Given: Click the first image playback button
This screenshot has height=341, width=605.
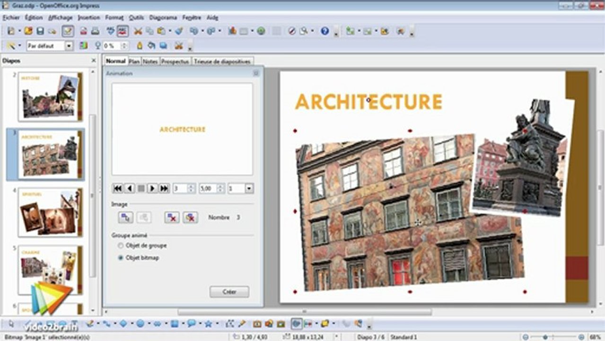Looking at the screenshot, I should pos(118,188).
